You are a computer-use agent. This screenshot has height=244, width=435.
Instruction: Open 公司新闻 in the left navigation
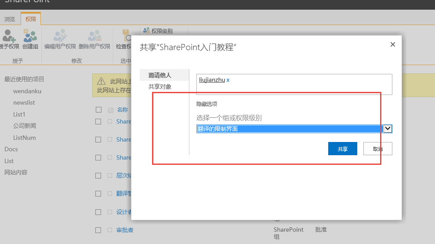tap(25, 126)
